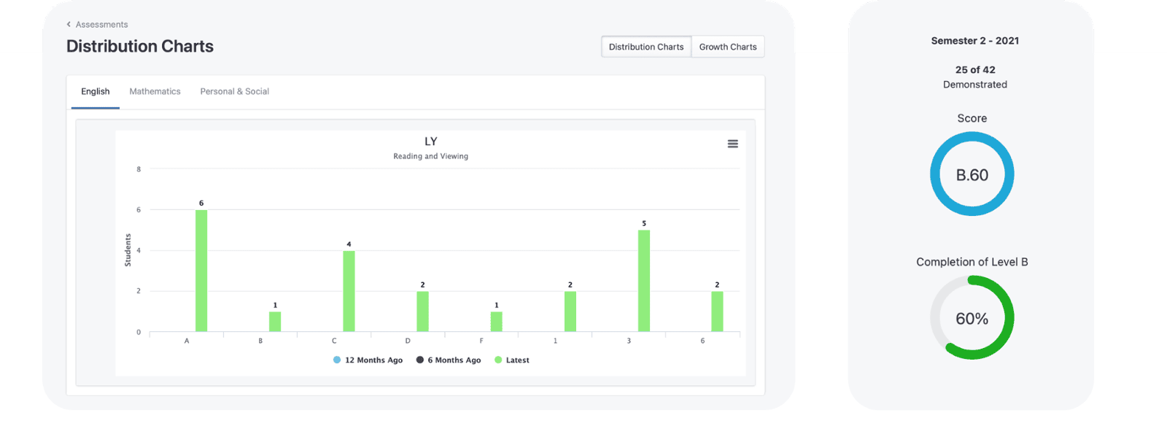Go back to Assessments link
1167x445 pixels.
pos(101,25)
